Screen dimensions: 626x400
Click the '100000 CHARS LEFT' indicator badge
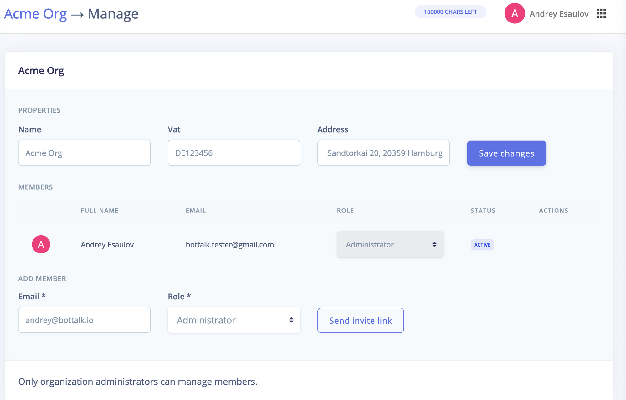[x=450, y=12]
